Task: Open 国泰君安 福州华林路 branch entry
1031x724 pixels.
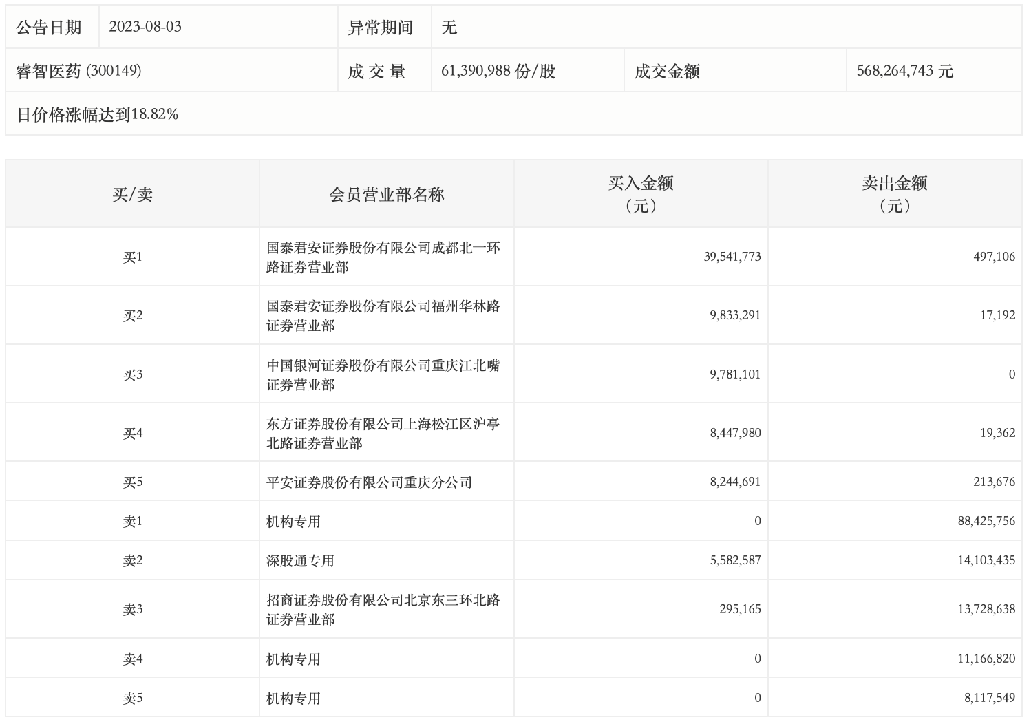Action: (383, 316)
